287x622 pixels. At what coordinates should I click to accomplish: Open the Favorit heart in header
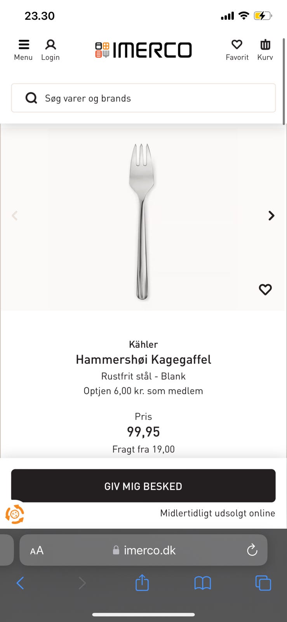coord(237,50)
